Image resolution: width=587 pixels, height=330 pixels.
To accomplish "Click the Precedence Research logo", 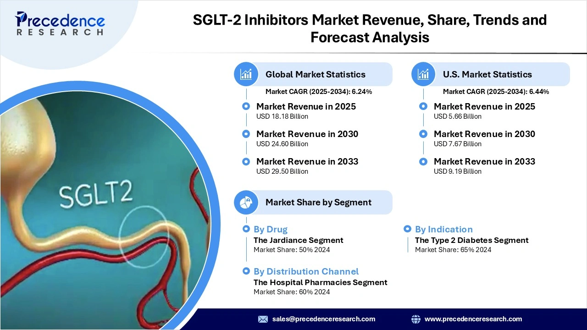I will coord(59,22).
